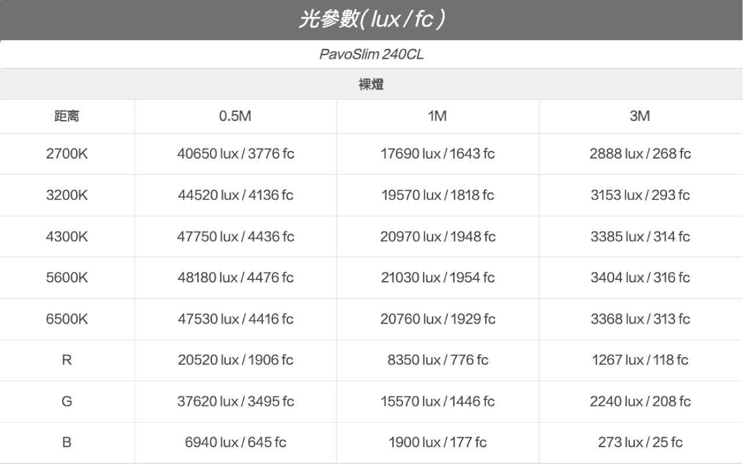Select the 0.5M column header

click(x=235, y=117)
